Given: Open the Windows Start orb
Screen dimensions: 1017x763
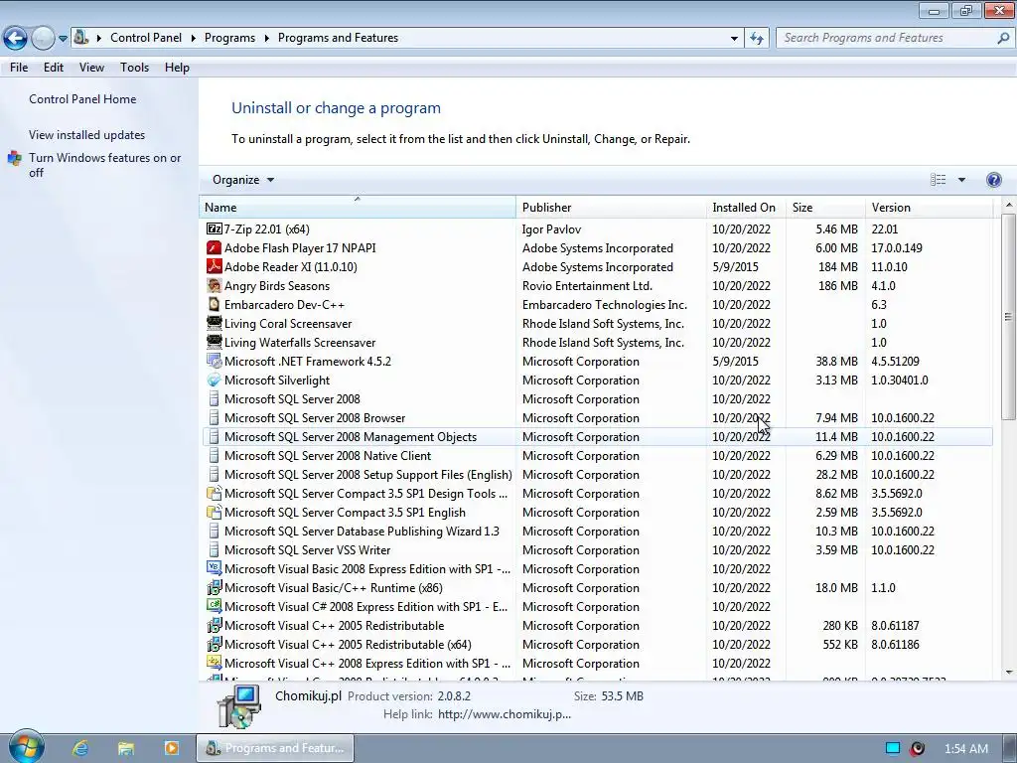Looking at the screenshot, I should click(x=26, y=747).
